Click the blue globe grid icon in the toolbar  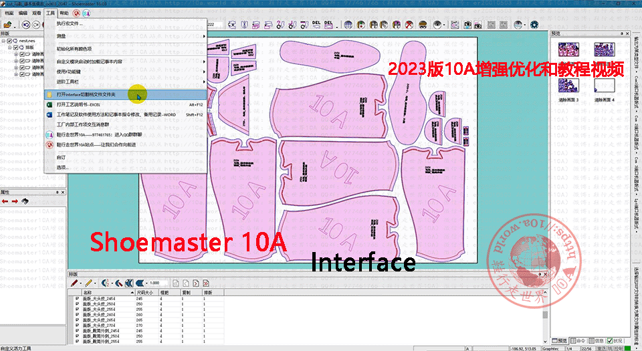(348, 25)
